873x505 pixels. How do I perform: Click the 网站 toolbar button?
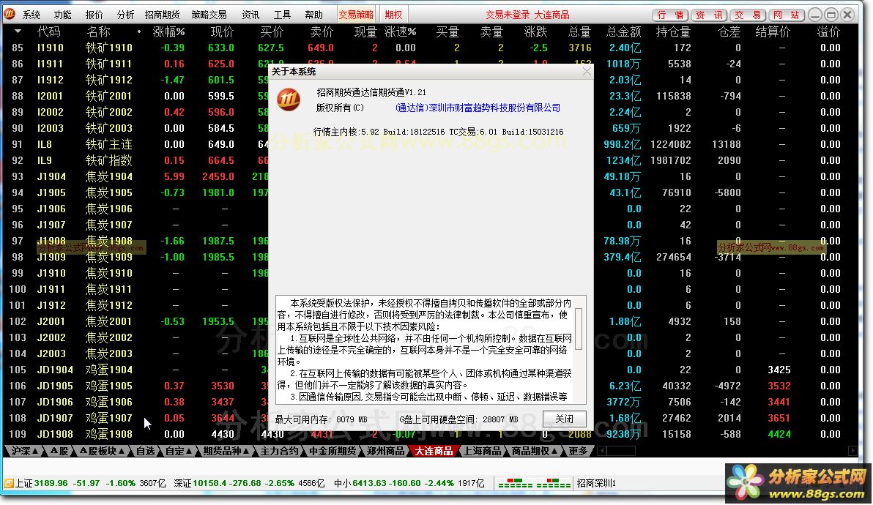(786, 15)
